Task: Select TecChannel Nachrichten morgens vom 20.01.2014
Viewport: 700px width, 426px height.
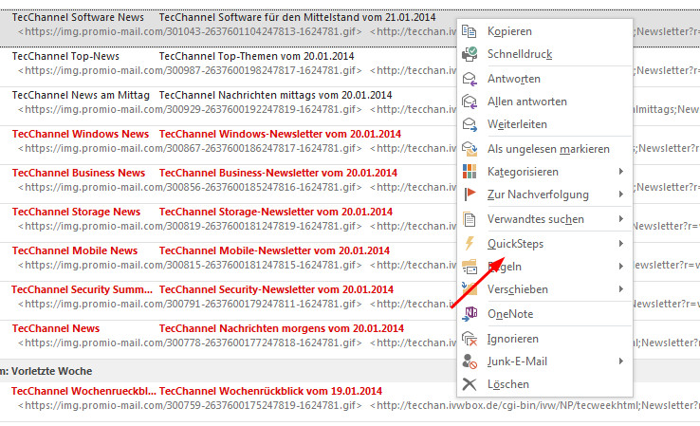Action: (282, 328)
